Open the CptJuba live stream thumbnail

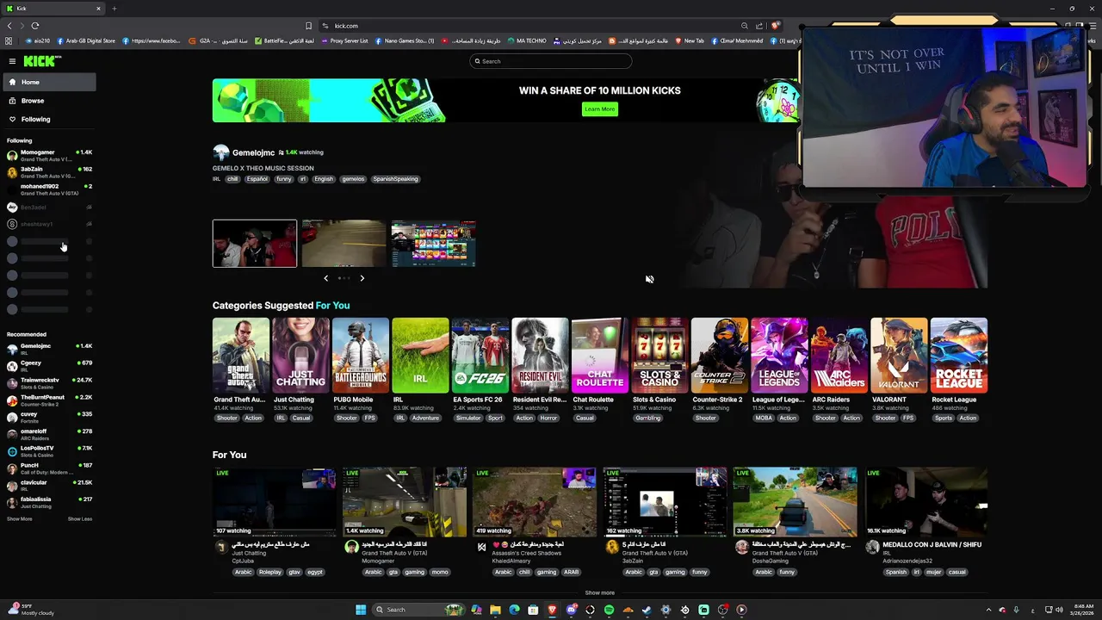pos(274,502)
